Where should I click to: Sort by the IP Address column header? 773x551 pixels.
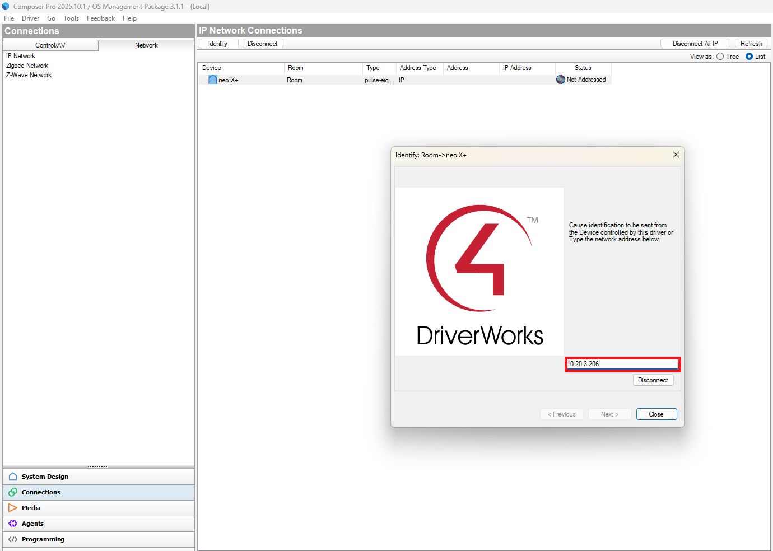click(527, 68)
